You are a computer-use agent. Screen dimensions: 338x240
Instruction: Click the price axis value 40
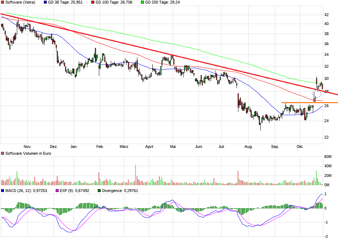click(326, 24)
